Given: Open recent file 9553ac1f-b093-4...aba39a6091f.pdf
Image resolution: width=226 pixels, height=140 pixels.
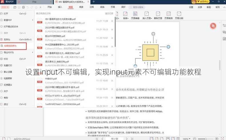Looking at the screenshot, I should (75, 98).
